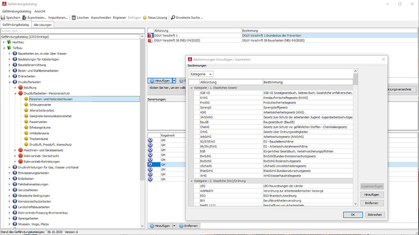The image size is (419, 235).
Task: Collapse Kategorie 1. Staatliches Gesetz group
Action: (191, 87)
